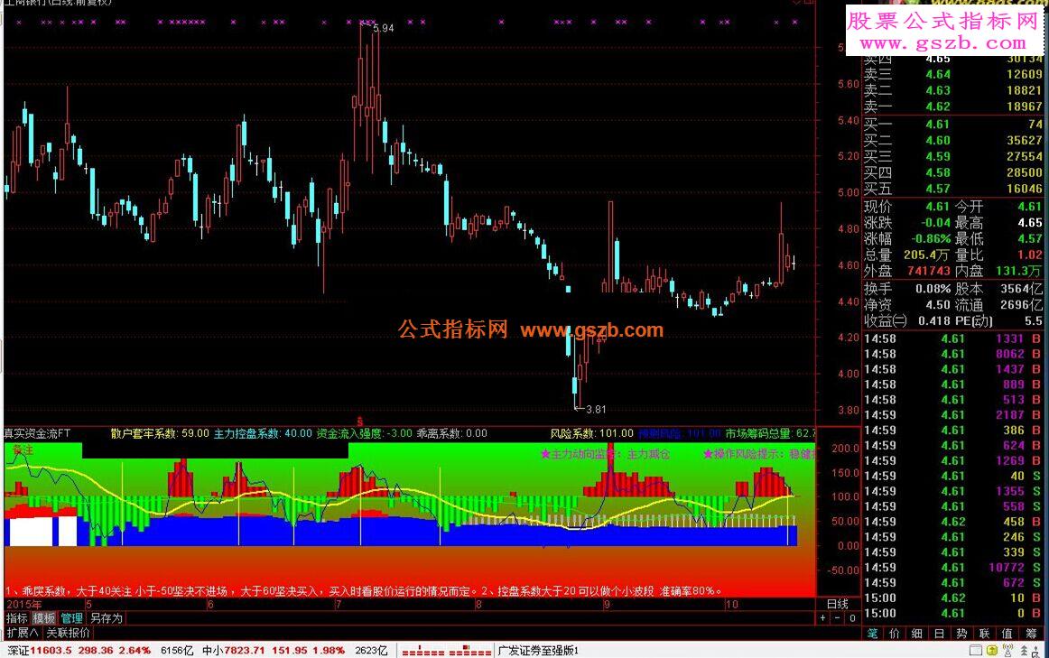This screenshot has height=658, width=1049.
Task: Click the 买四 bid price 4.58
Action: pyautogui.click(x=937, y=172)
